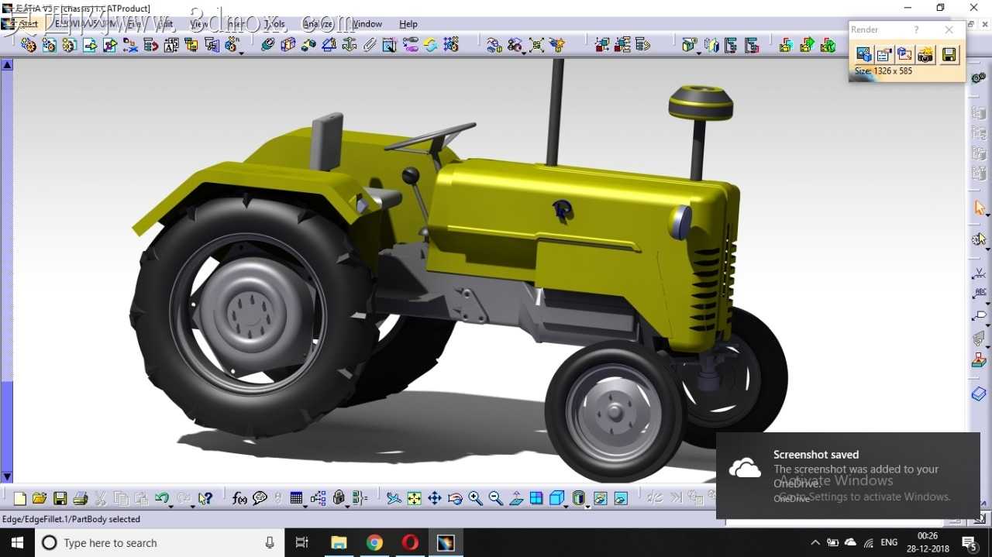Open the Analyze menu
This screenshot has height=557, width=992.
318,24
